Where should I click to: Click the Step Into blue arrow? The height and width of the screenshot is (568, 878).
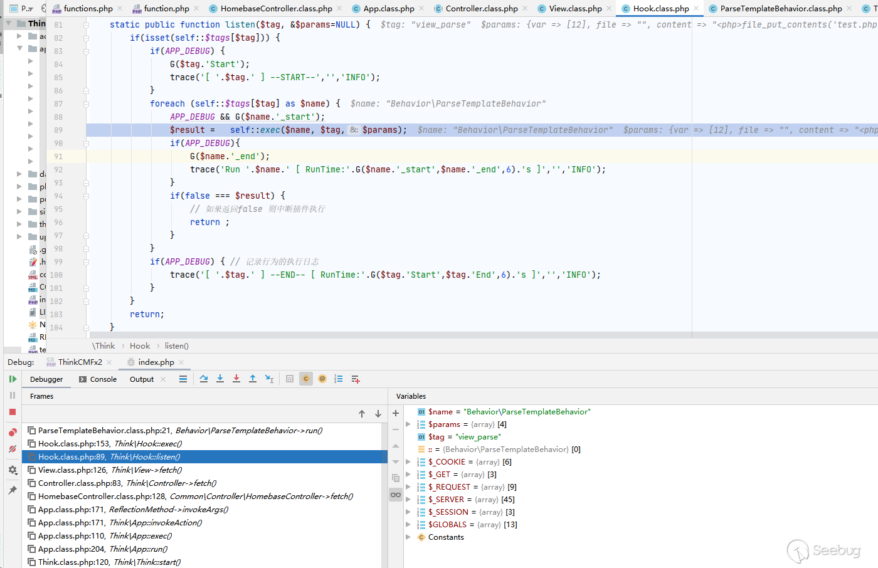[220, 379]
